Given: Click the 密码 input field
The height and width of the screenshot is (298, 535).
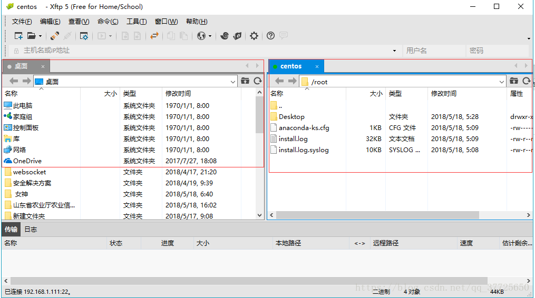Looking at the screenshot, I should (x=498, y=51).
